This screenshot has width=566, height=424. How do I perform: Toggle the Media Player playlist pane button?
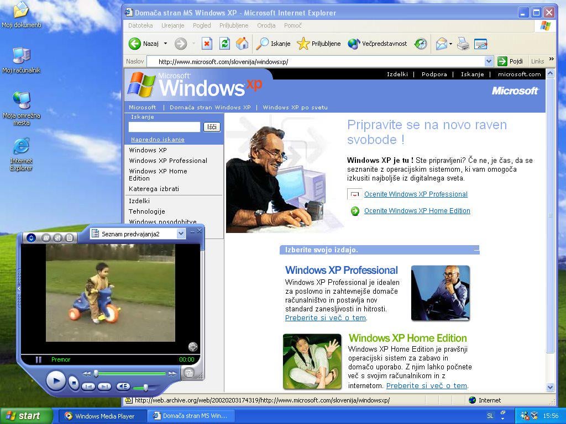(69, 237)
